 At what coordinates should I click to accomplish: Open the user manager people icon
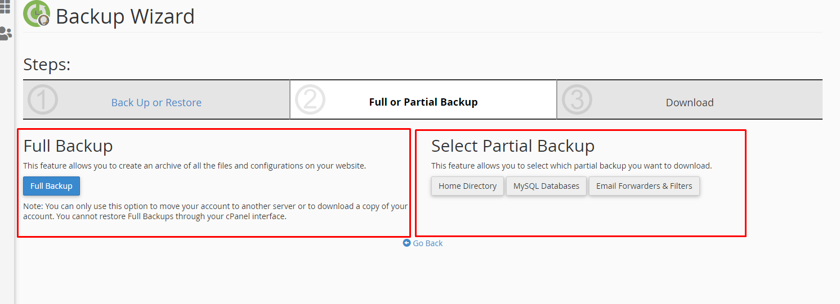[6, 34]
